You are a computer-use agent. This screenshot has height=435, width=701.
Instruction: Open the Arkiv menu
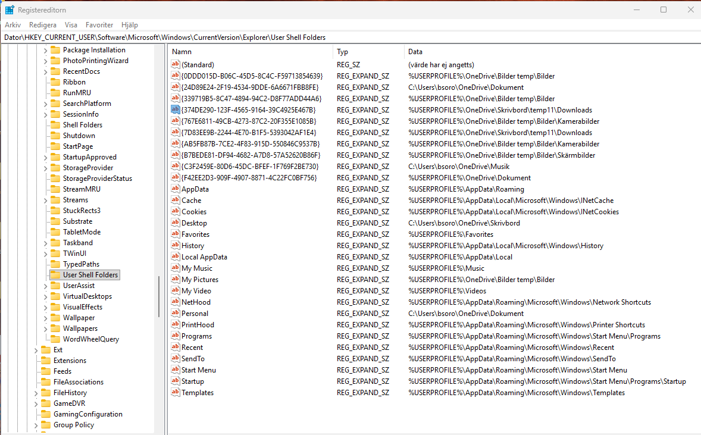(13, 25)
